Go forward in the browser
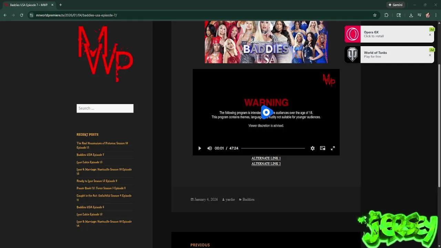 tap(13, 15)
